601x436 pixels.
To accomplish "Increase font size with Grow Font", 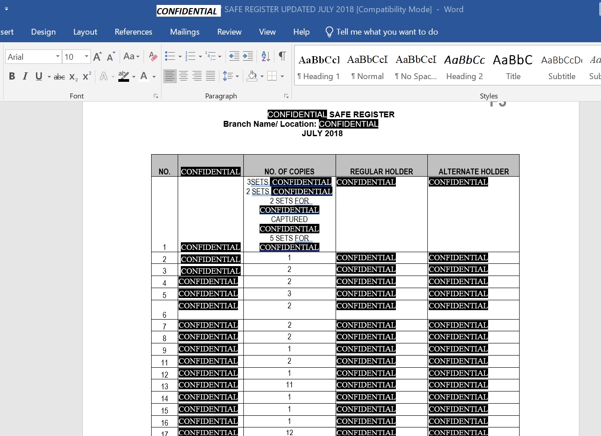I will [x=97, y=57].
